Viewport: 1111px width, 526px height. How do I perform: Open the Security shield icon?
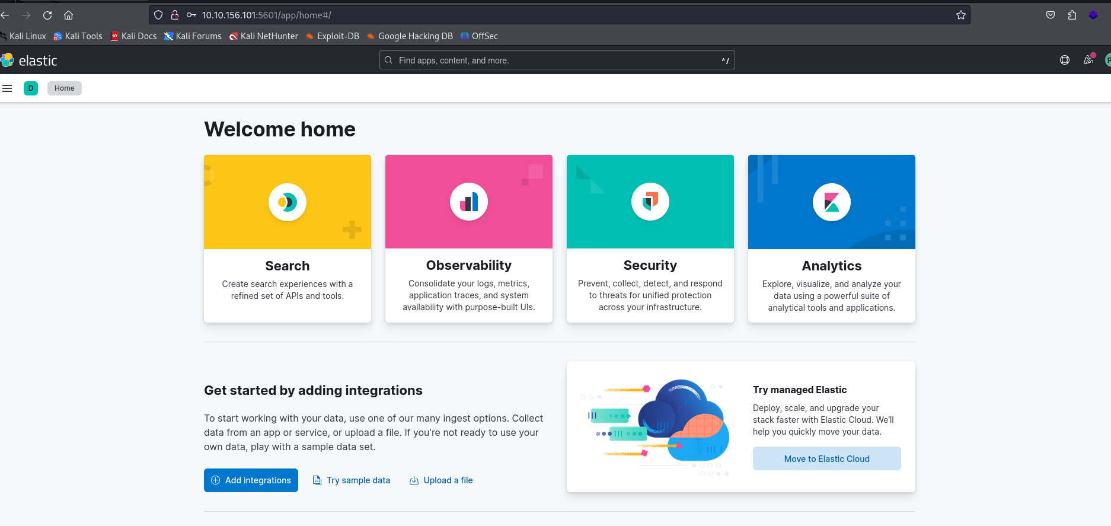point(650,202)
